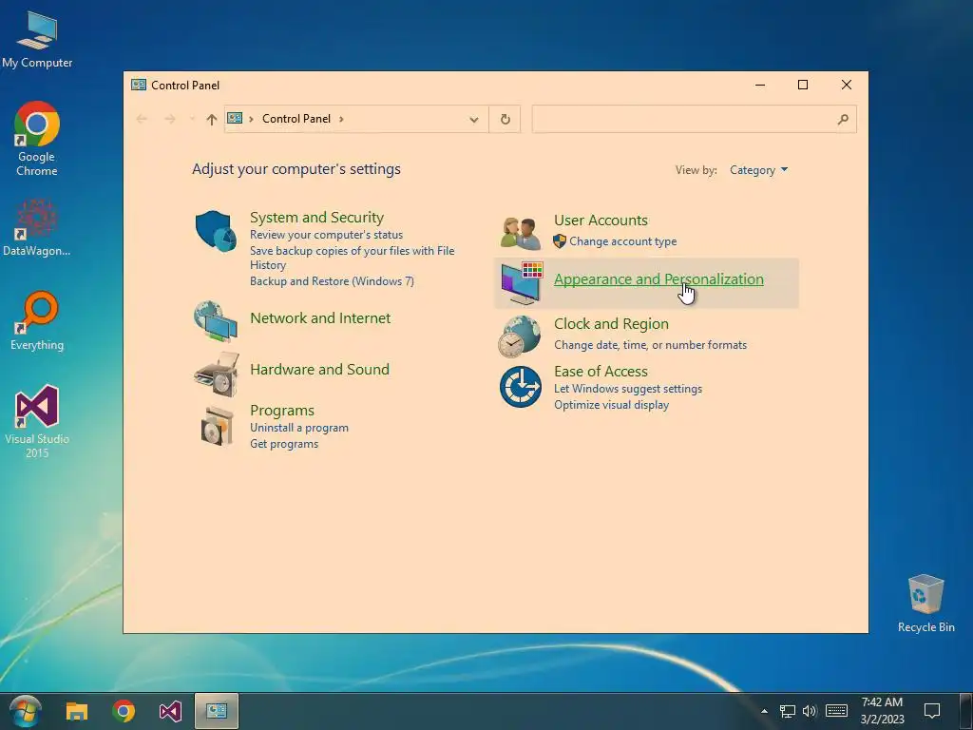Open the Start menu orb
Image resolution: width=973 pixels, height=730 pixels.
coord(26,711)
